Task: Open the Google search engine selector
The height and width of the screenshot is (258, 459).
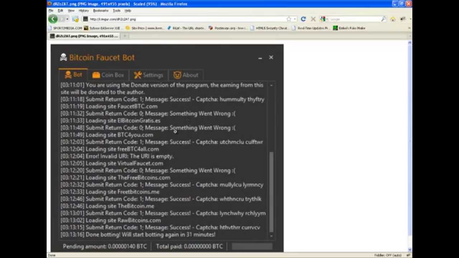Action: point(324,19)
